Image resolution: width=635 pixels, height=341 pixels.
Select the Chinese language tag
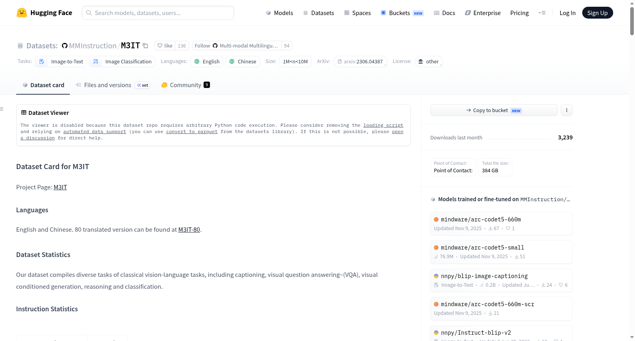(242, 61)
